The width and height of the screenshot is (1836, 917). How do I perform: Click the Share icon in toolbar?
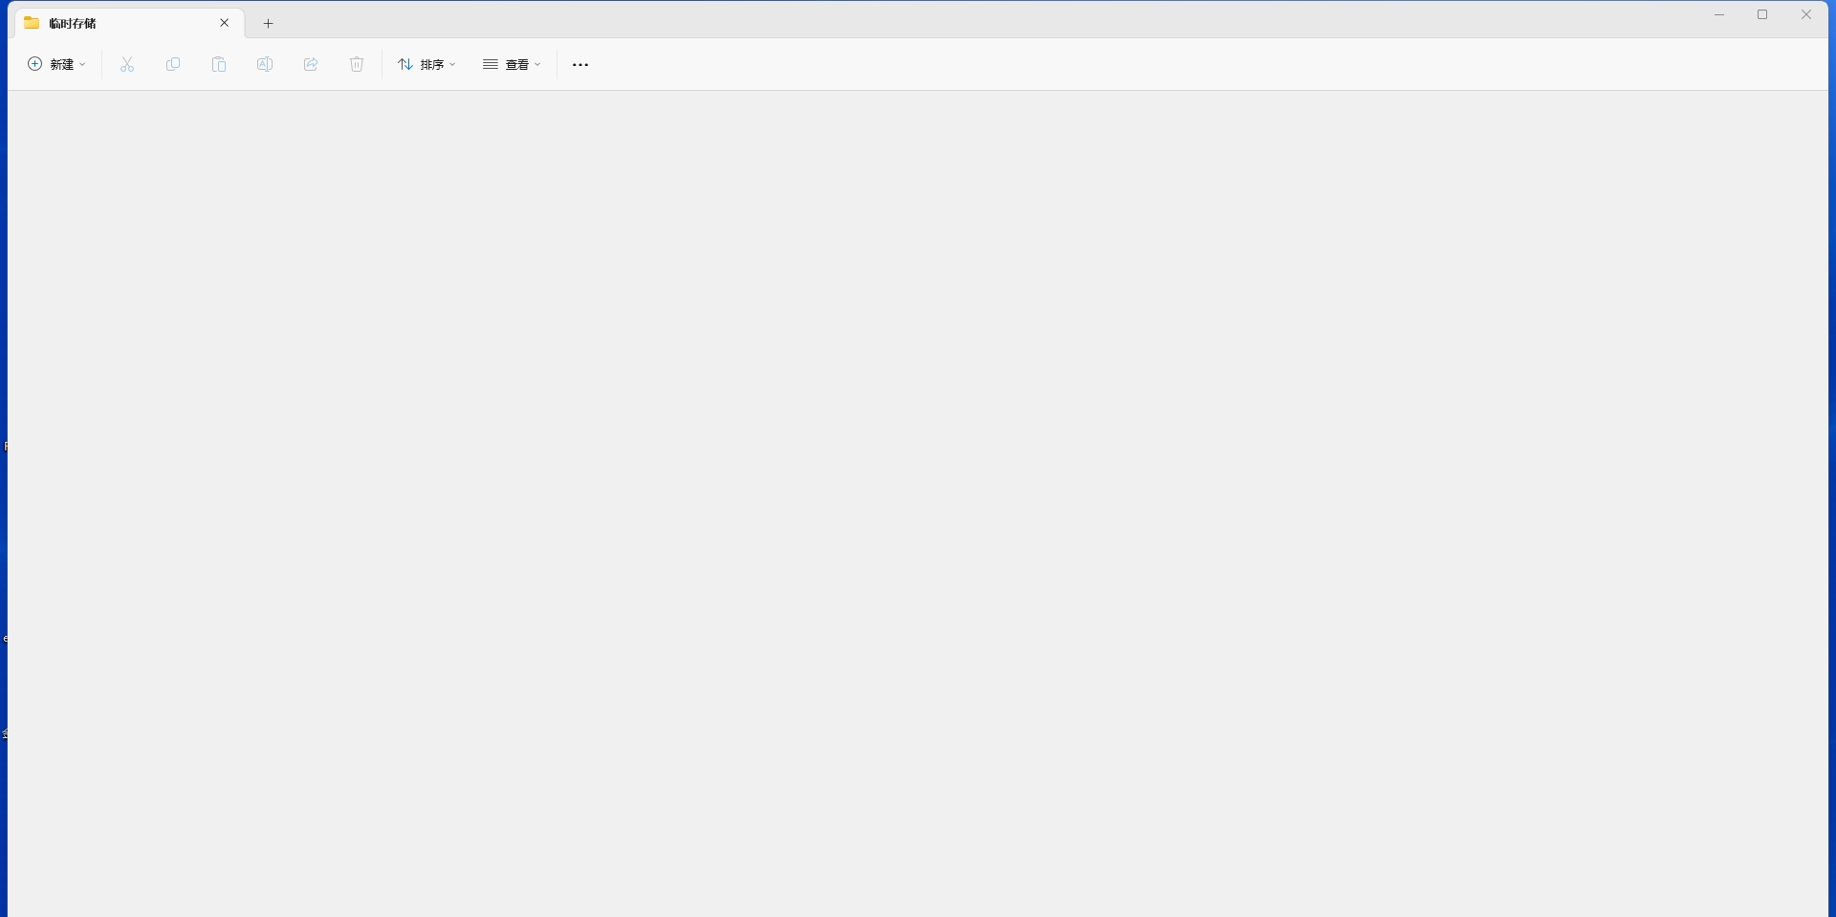(311, 64)
